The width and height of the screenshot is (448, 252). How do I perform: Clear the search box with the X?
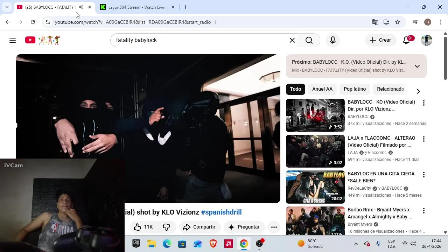point(292,40)
